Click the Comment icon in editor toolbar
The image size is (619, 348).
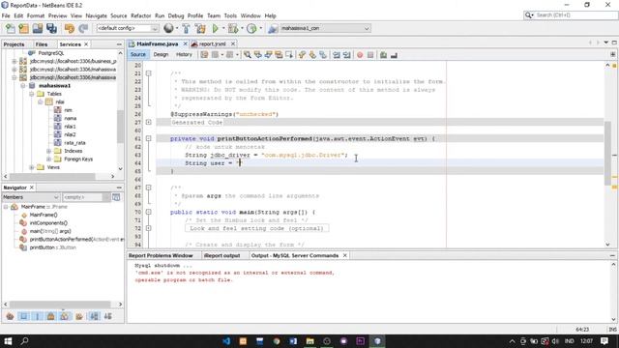pyautogui.click(x=383, y=55)
